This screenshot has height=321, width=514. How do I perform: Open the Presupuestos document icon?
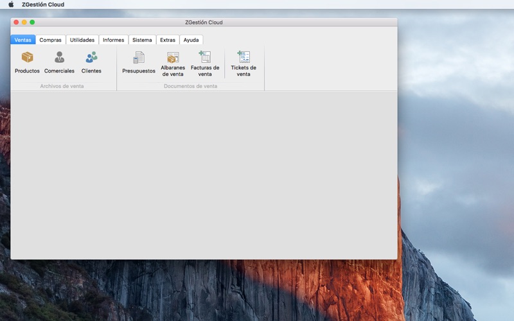coord(139,57)
